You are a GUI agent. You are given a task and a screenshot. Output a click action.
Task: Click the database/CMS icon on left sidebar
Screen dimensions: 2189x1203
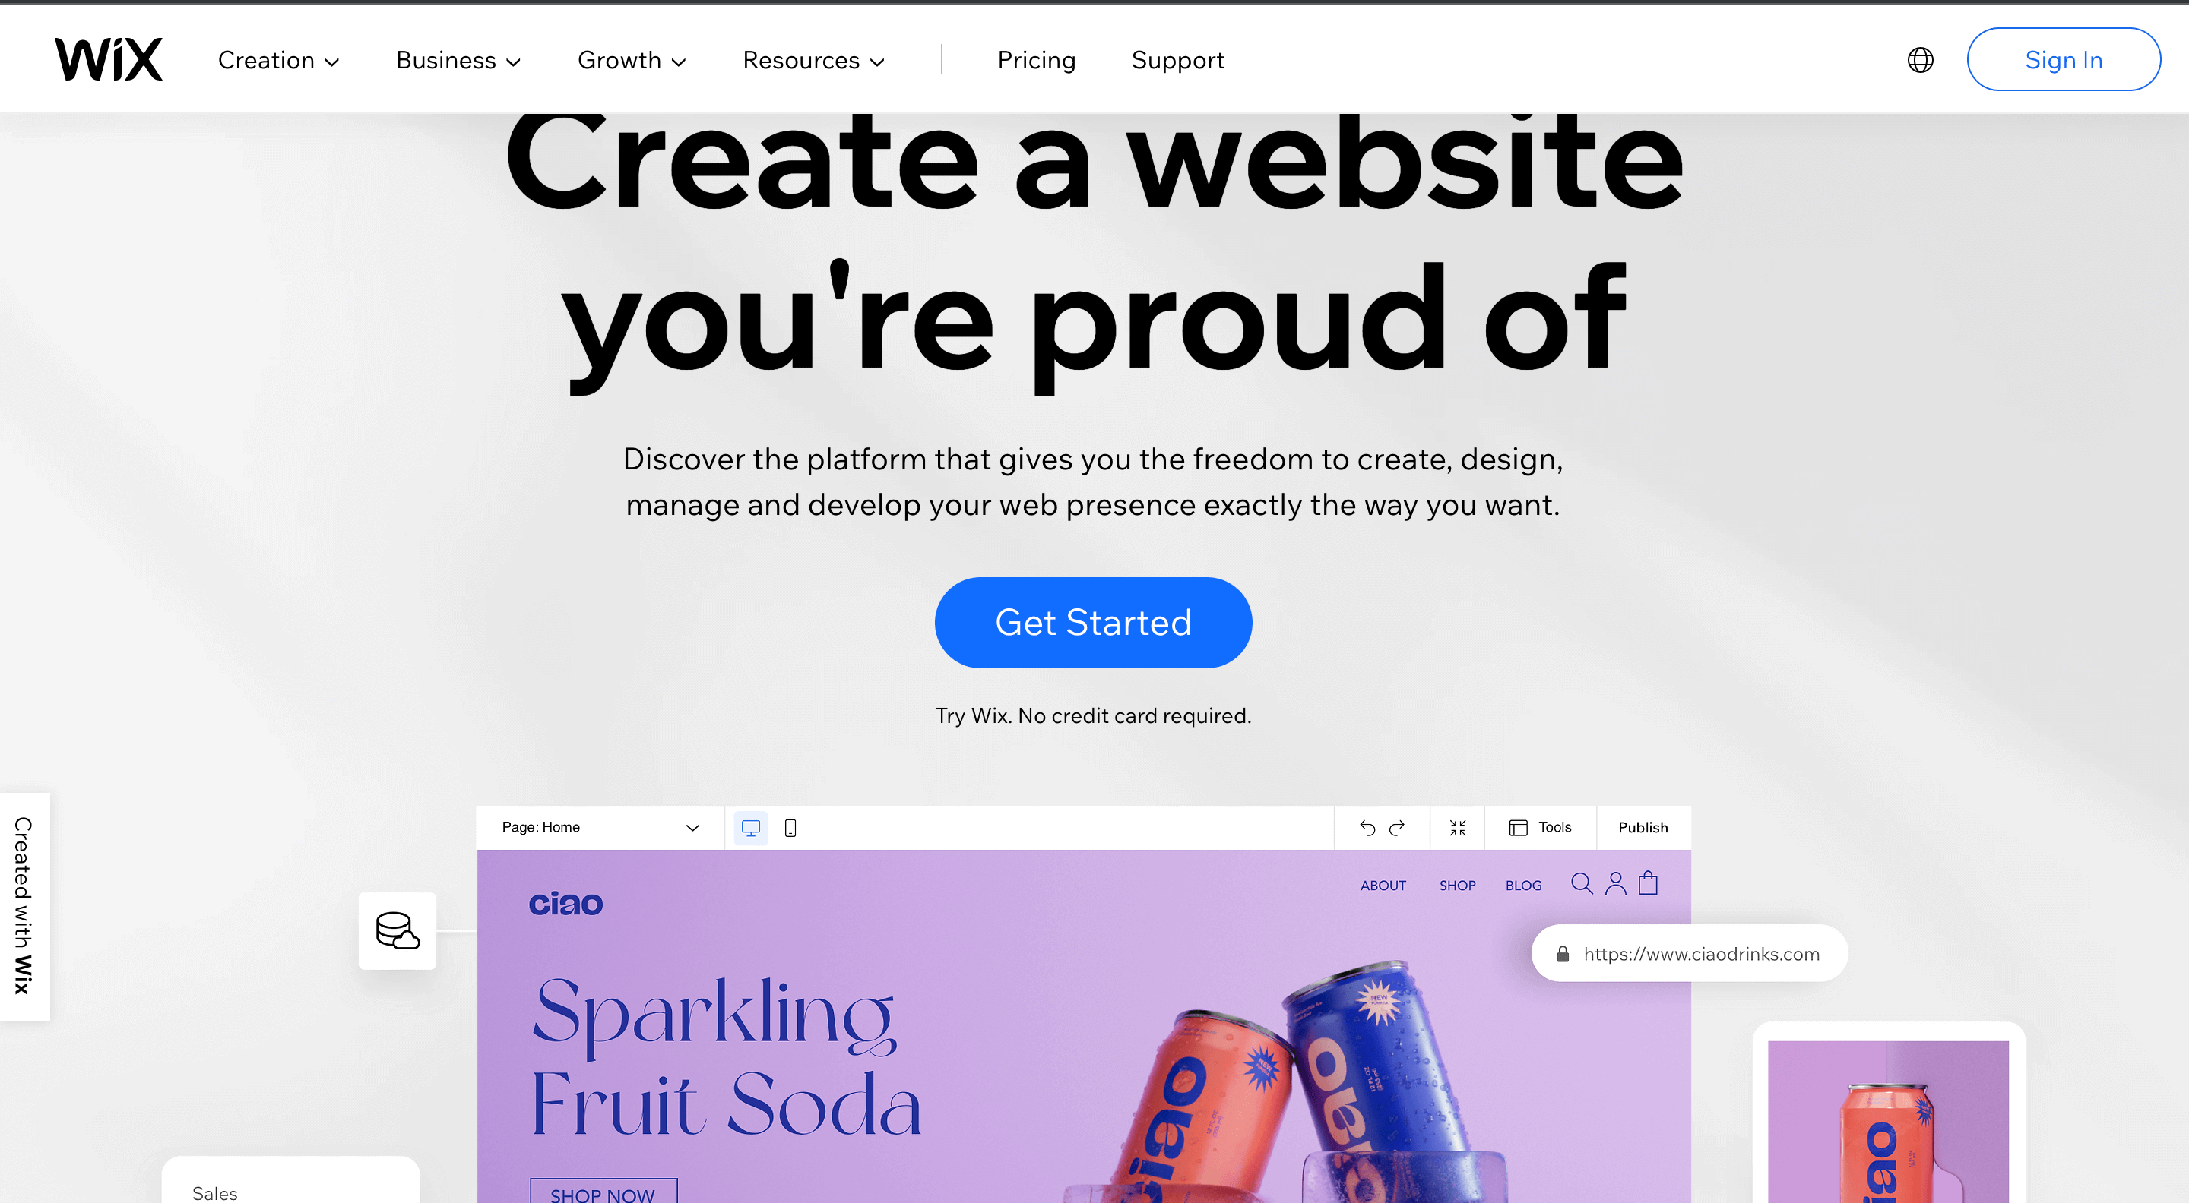(x=399, y=930)
